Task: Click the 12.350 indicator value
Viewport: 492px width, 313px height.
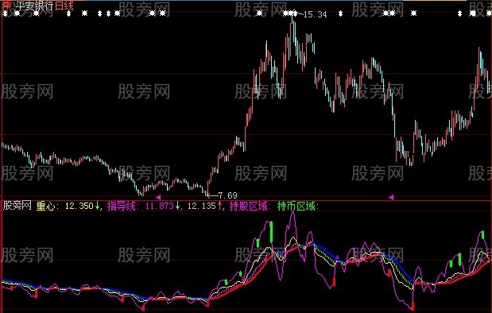Action: 79,206
